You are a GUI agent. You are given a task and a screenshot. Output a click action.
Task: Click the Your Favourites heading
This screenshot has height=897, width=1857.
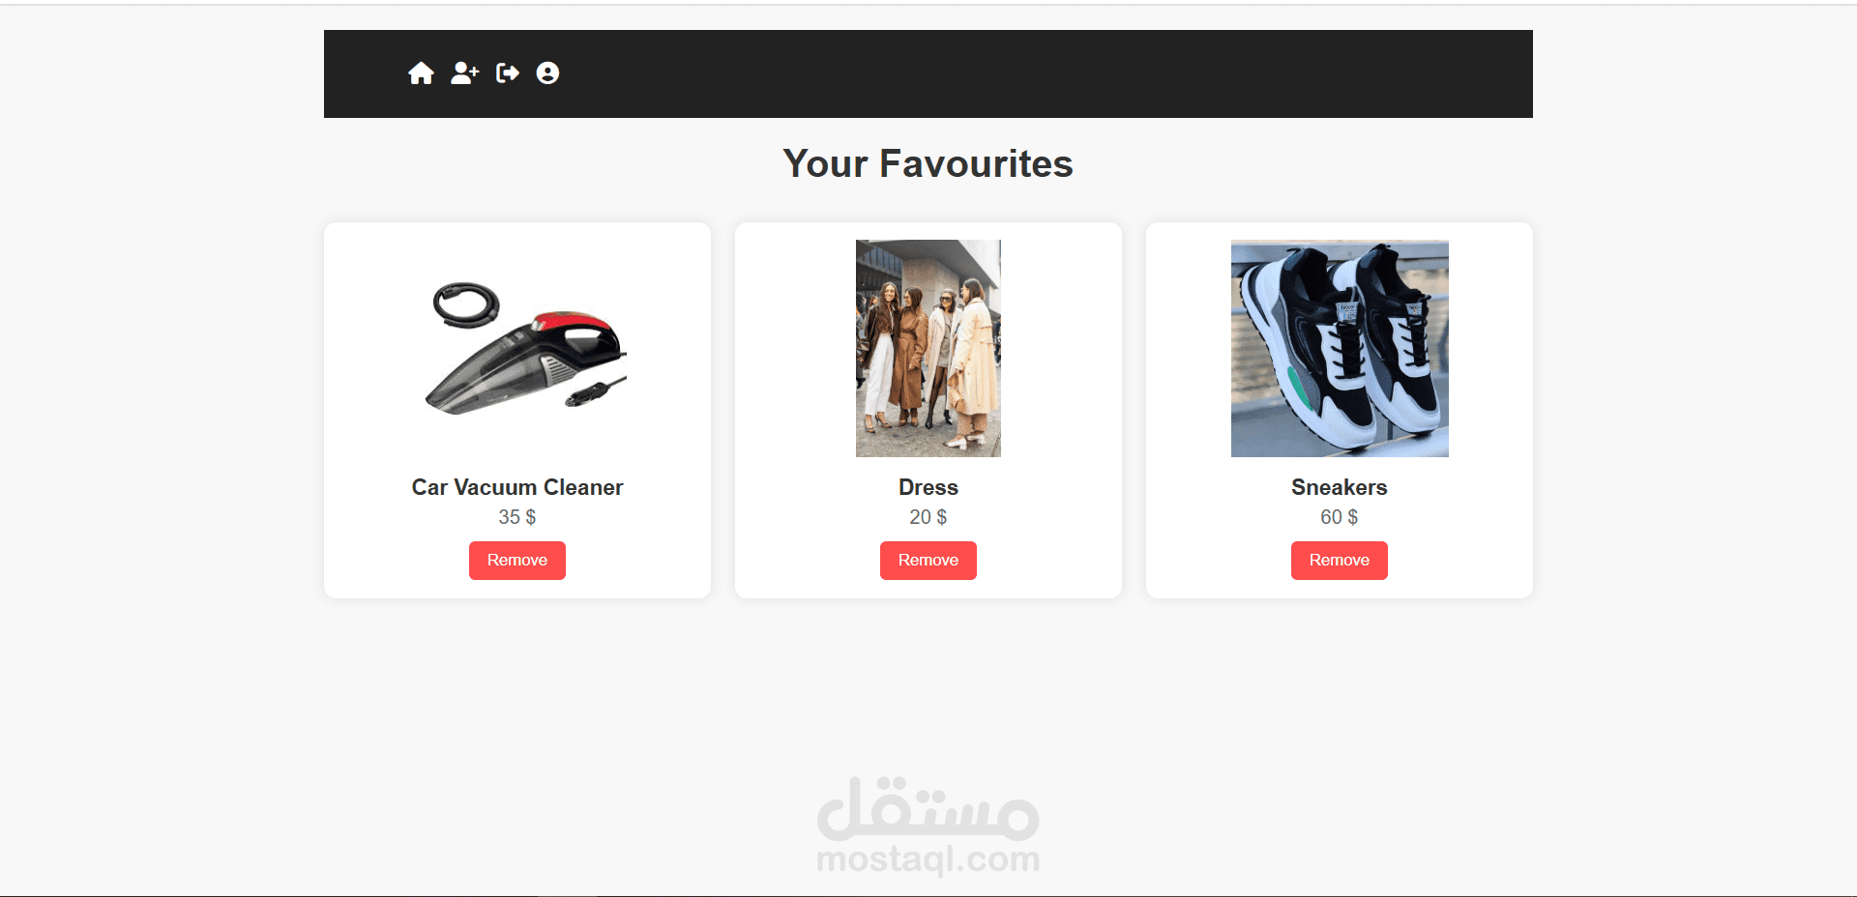(928, 163)
